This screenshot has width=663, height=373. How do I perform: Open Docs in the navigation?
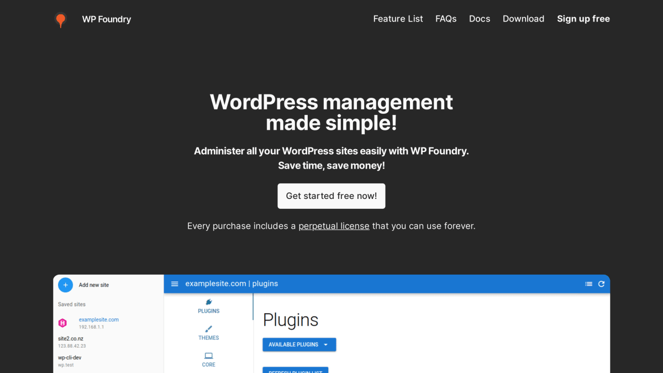pyautogui.click(x=480, y=19)
